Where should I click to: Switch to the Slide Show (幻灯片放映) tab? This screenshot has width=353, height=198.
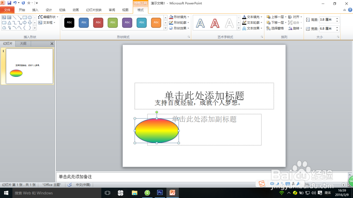(x=94, y=10)
